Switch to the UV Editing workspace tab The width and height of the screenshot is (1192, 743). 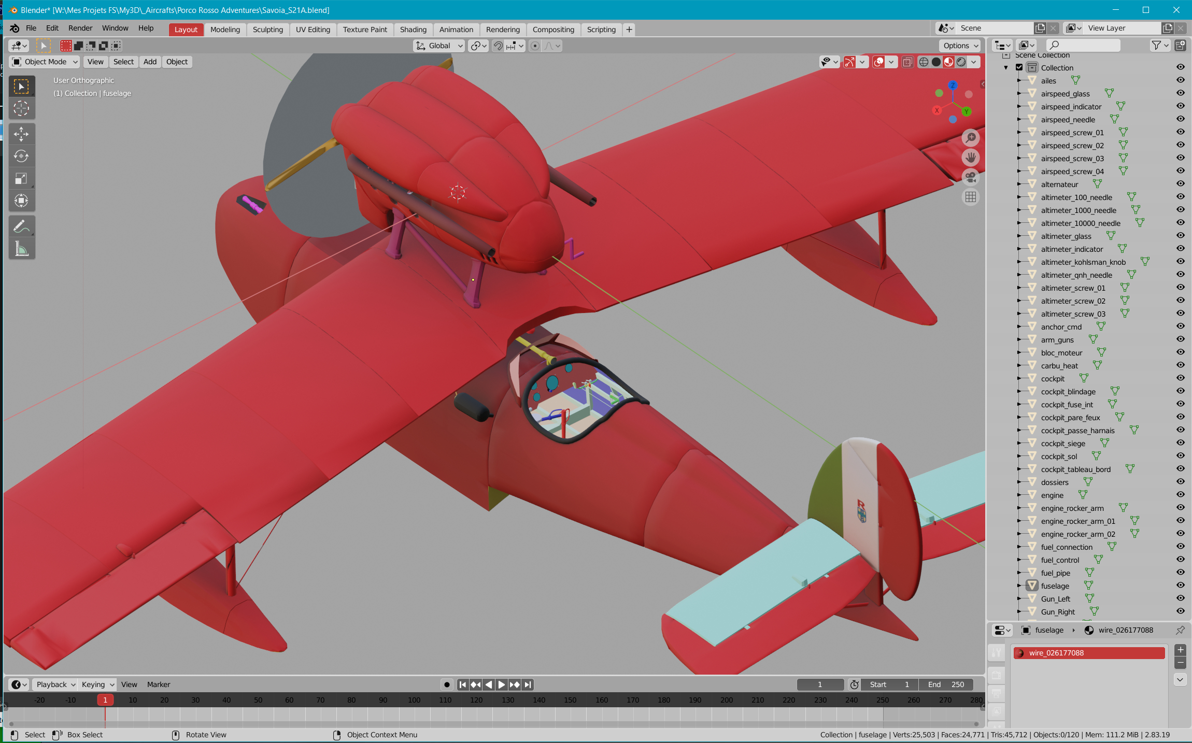coord(313,30)
